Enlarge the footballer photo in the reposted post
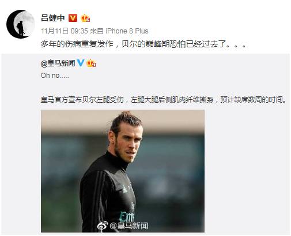Screen dimensions: 291x236 (x=123, y=171)
